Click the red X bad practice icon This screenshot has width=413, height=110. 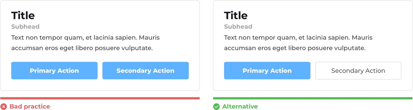click(x=4, y=107)
